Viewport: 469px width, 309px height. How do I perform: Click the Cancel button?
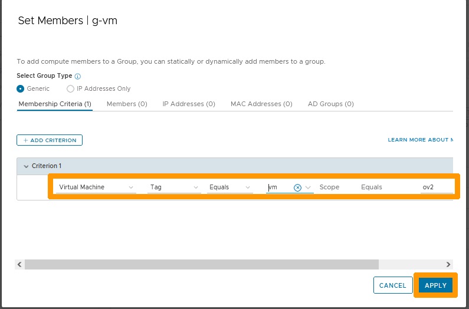393,285
